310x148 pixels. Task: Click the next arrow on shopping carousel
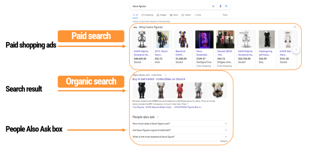[x=296, y=50]
